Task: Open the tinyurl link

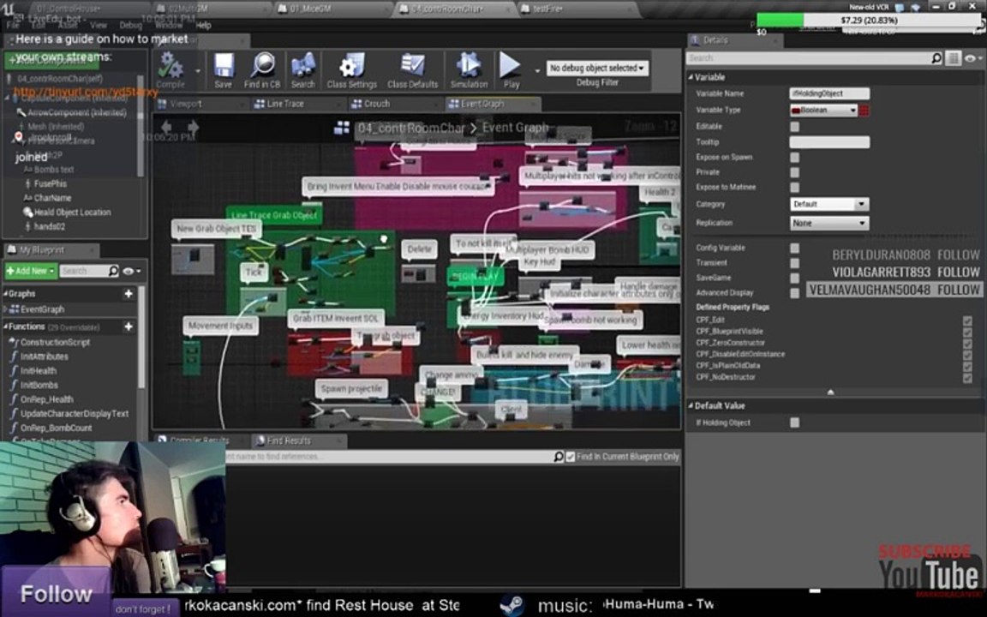Action: click(x=87, y=93)
